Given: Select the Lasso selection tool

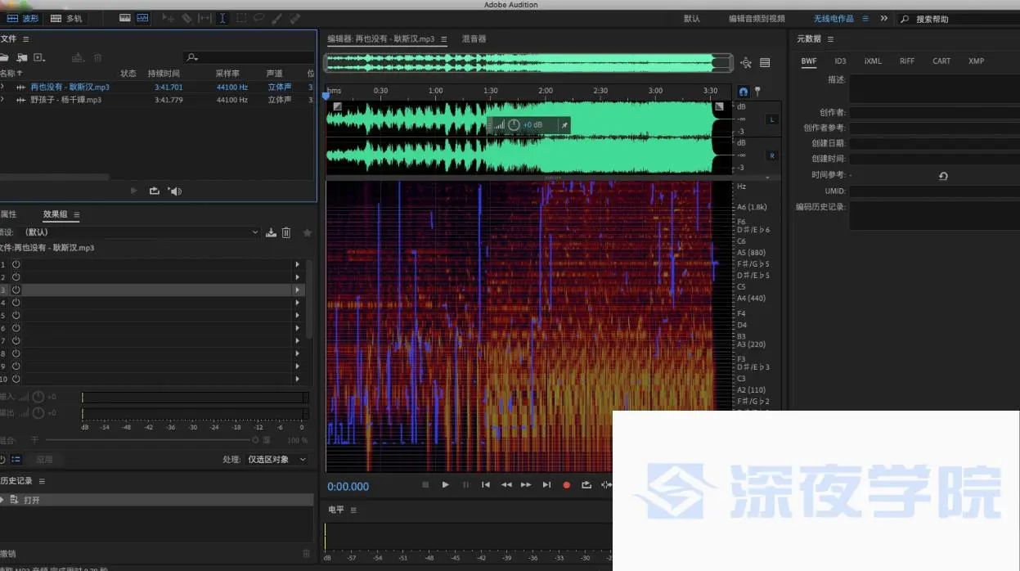Looking at the screenshot, I should coord(258,18).
